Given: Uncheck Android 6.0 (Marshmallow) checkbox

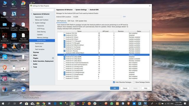Looking at the screenshot, I should point(64,45).
